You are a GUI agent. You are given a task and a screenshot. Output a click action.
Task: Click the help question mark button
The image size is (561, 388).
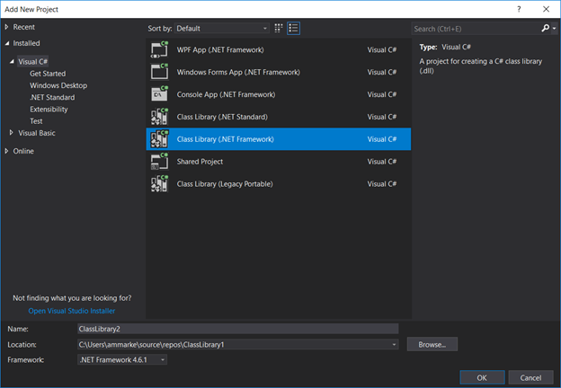pos(519,9)
